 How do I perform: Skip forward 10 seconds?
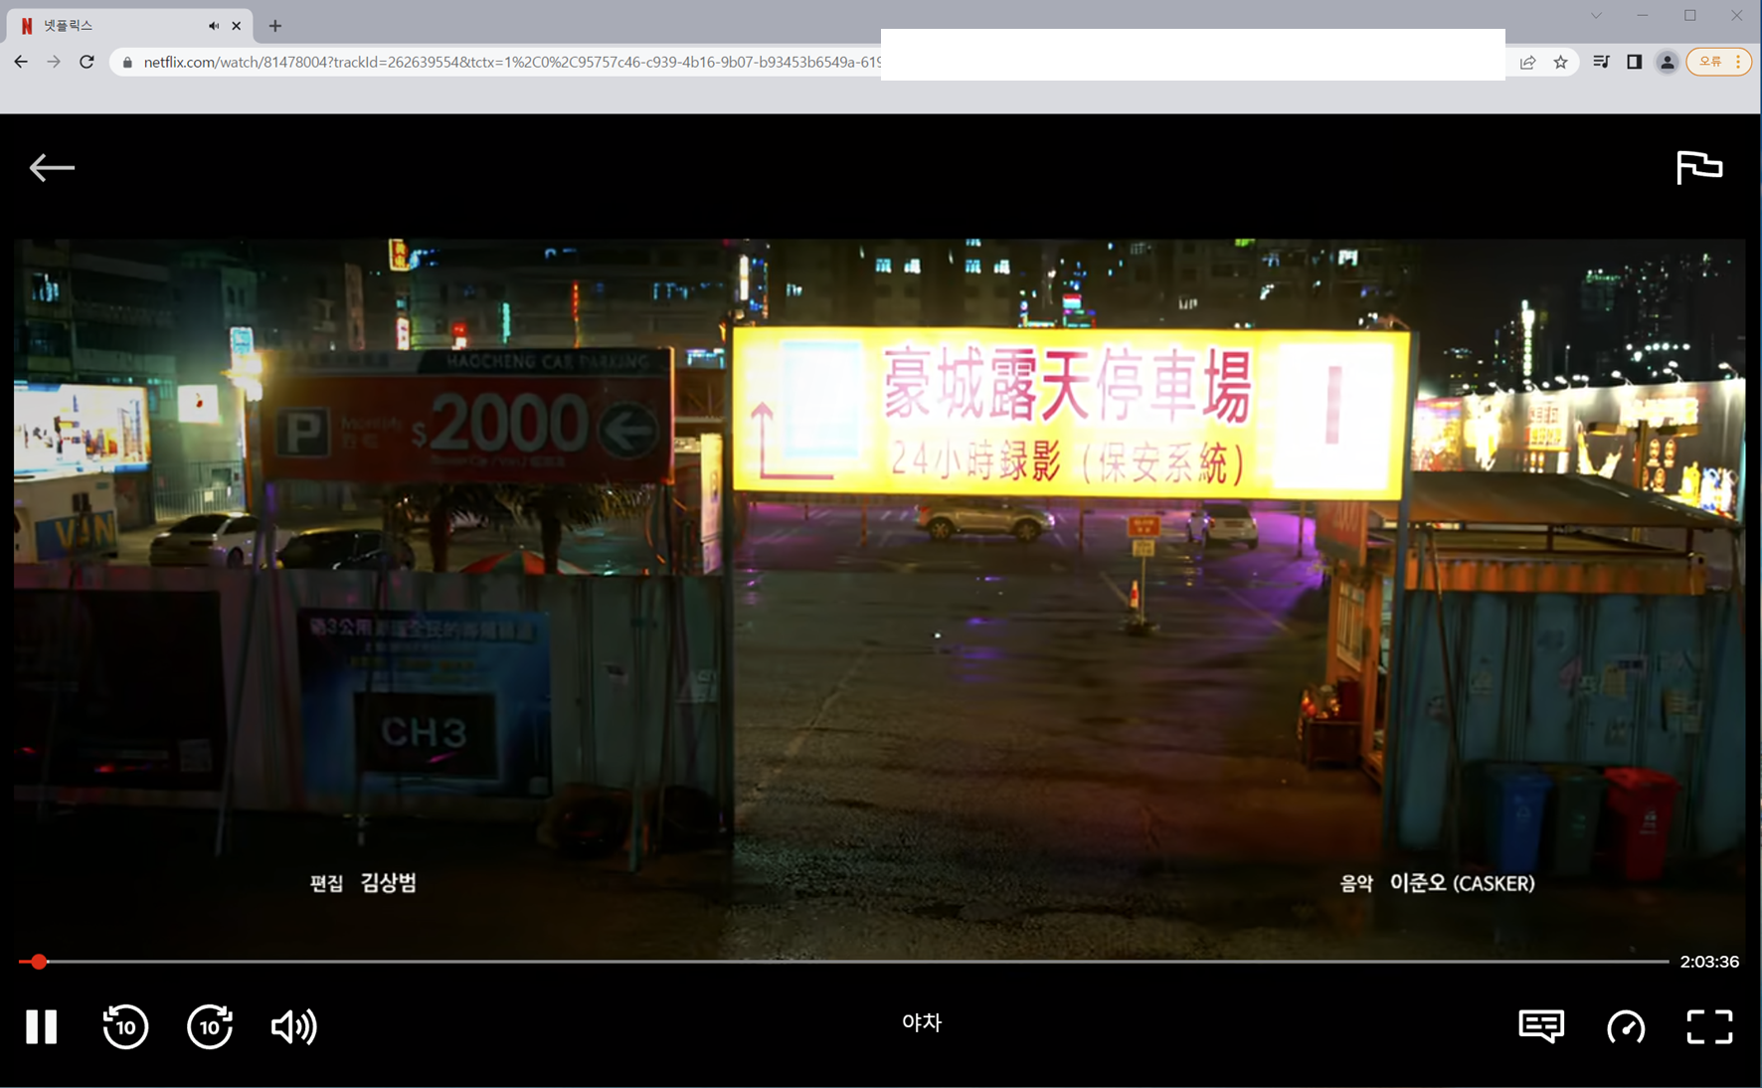(x=210, y=1026)
